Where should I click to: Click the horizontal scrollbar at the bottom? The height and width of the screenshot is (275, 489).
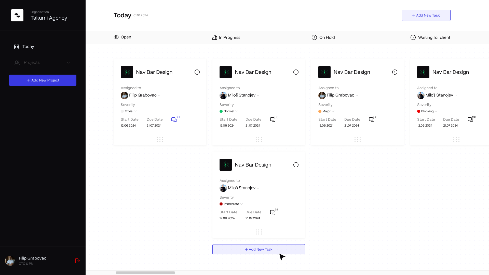[x=145, y=273]
